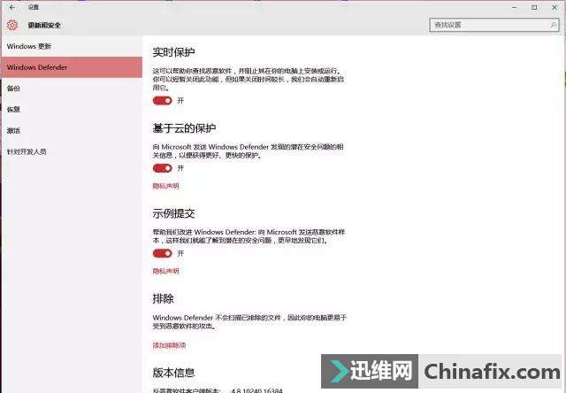Click the 更新和安全 page title
The image size is (566, 393).
[44, 26]
